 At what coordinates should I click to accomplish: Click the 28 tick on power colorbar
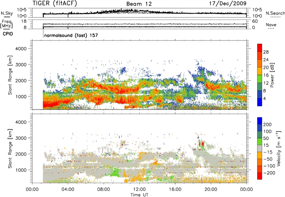266,52
